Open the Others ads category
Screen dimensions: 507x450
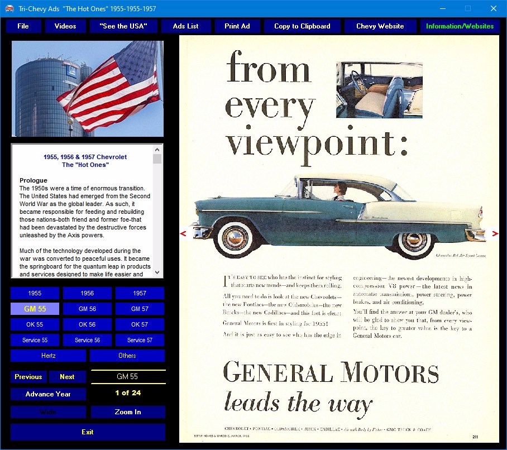(x=127, y=356)
